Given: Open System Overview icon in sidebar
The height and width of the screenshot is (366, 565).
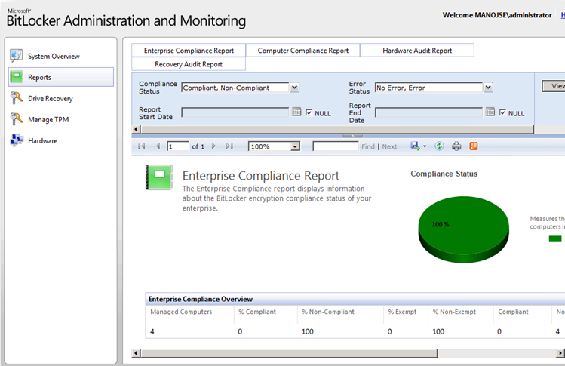Looking at the screenshot, I should [16, 56].
